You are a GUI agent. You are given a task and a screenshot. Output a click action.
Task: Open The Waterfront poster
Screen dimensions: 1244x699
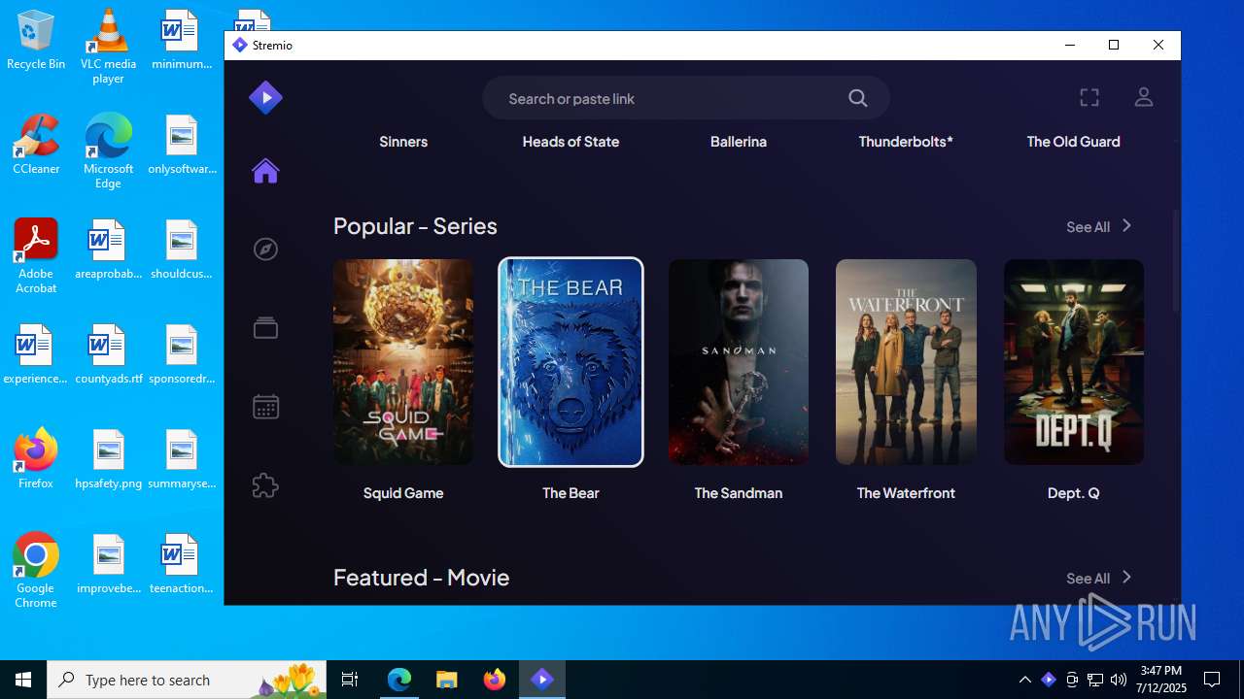coord(906,362)
